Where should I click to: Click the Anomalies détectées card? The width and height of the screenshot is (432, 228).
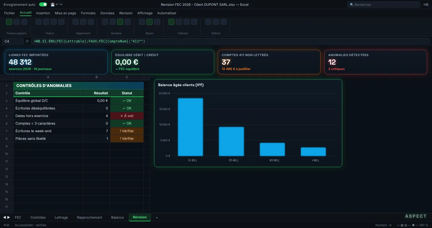pyautogui.click(x=376, y=62)
